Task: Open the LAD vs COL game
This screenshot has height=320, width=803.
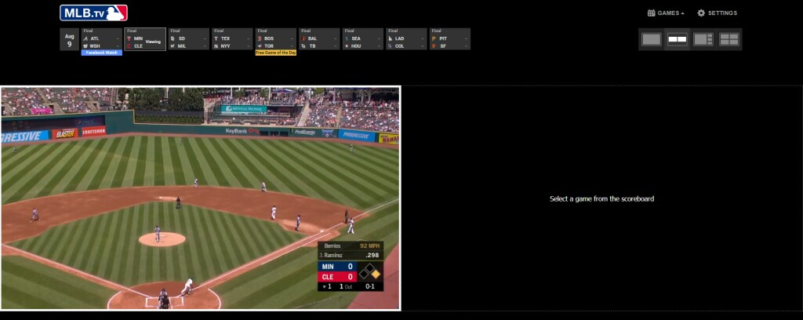Action: coord(406,39)
